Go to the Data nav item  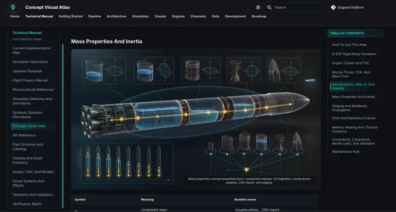(215, 16)
